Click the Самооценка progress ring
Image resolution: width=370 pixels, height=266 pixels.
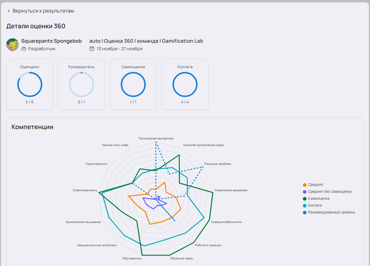point(133,84)
